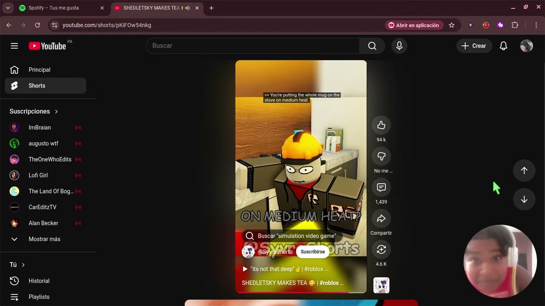The width and height of the screenshot is (545, 306).
Task: Reload the page in browser
Action: click(x=37, y=25)
